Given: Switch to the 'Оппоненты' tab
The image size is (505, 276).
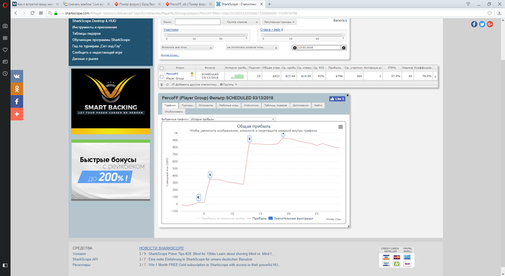Looking at the screenshot, I should pos(206,105).
